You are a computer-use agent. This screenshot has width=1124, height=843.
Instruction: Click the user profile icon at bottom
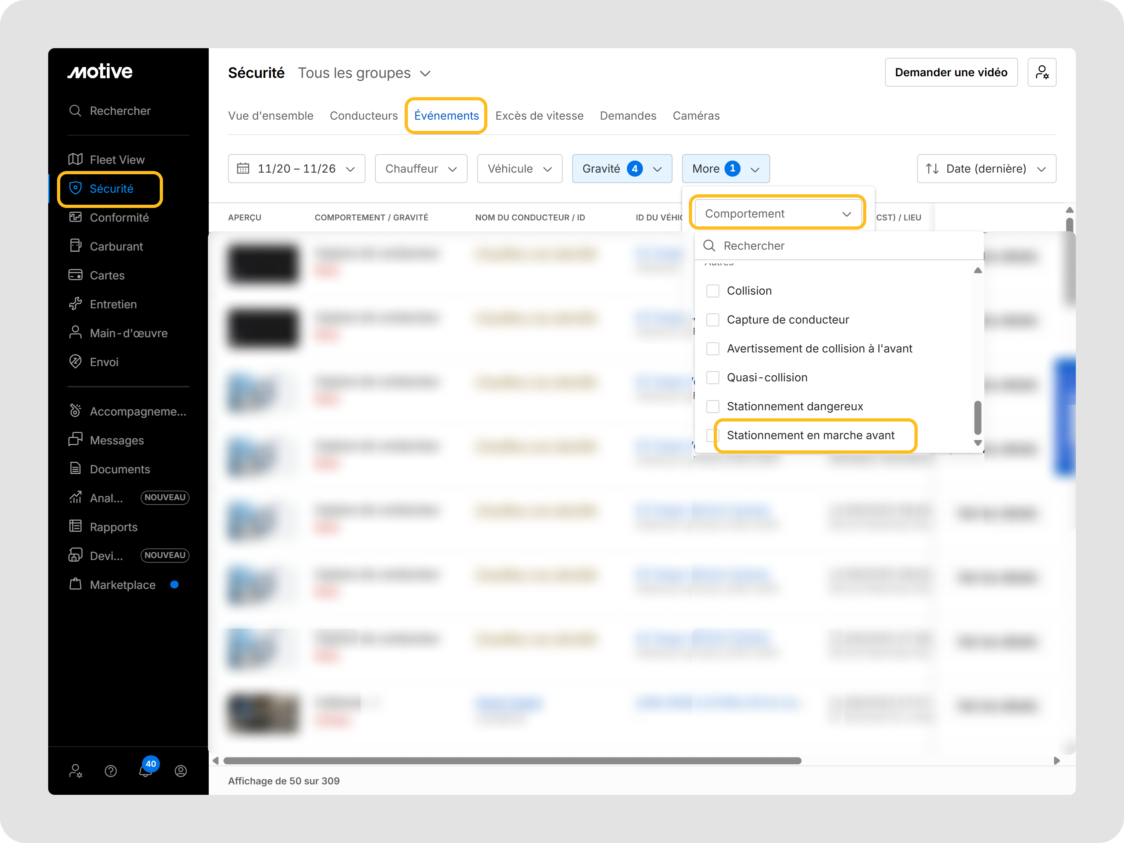pyautogui.click(x=180, y=771)
